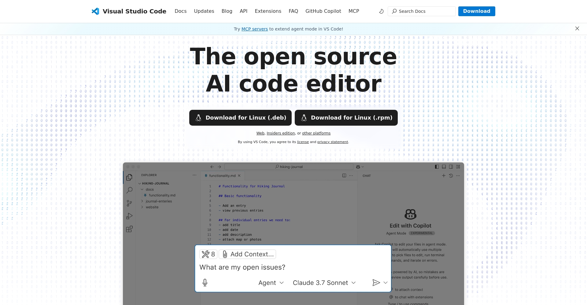Image resolution: width=587 pixels, height=305 pixels.
Task: Click Download for Linux (.rpm) button
Action: pyautogui.click(x=346, y=118)
